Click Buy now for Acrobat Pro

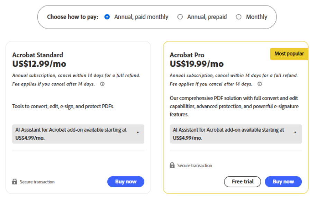pyautogui.click(x=283, y=182)
